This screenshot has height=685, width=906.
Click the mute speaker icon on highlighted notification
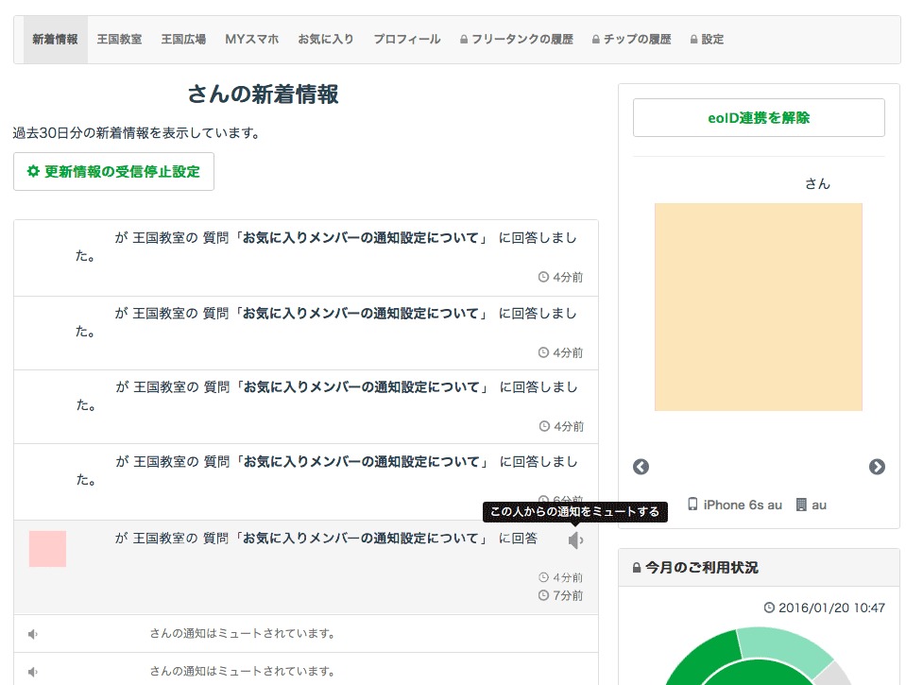coord(575,539)
